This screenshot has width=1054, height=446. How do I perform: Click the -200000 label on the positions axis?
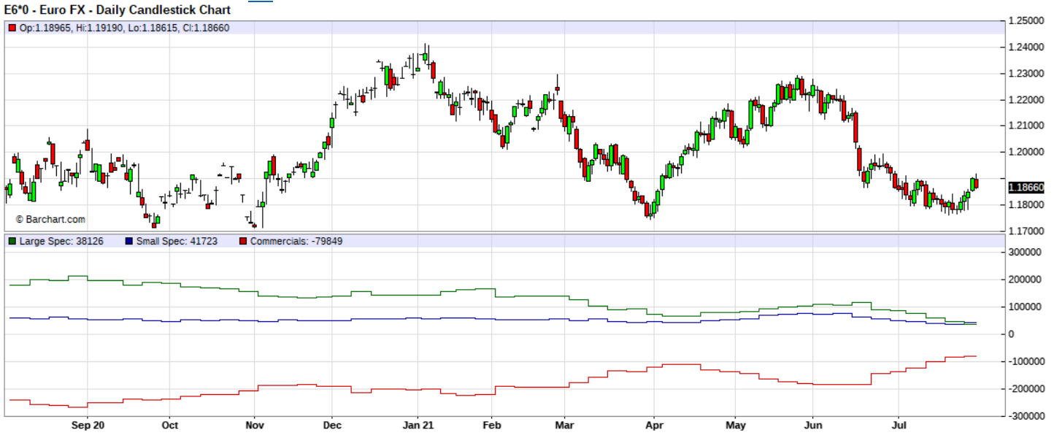pyautogui.click(x=1025, y=389)
